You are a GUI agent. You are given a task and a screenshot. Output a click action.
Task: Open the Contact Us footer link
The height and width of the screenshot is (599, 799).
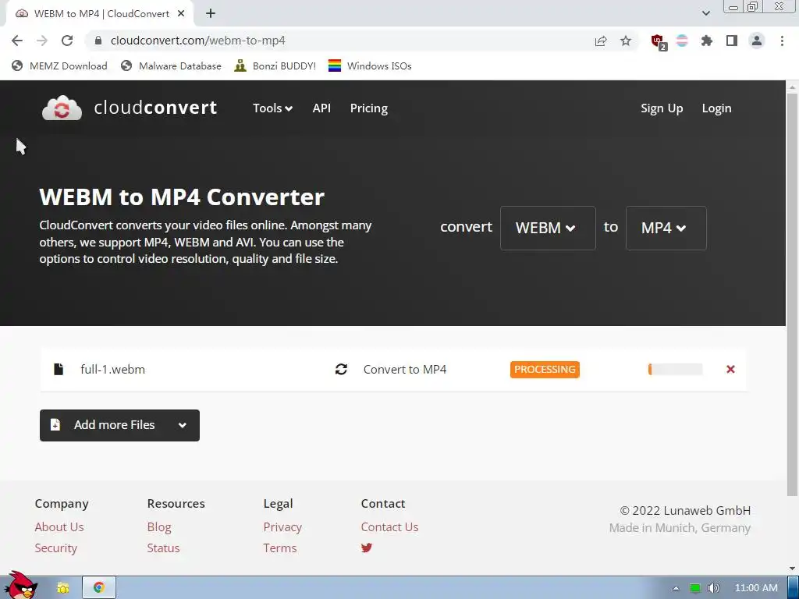(x=389, y=527)
